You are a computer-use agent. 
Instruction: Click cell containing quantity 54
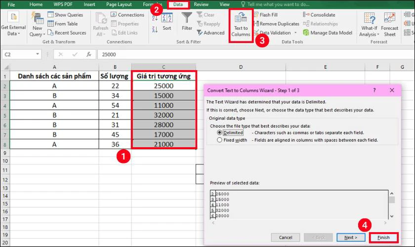[x=115, y=105]
